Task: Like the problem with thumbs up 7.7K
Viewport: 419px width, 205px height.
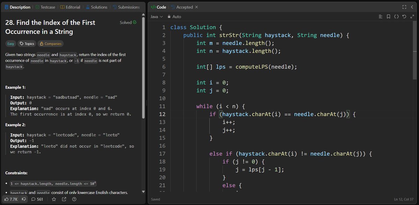Action: coord(11,199)
